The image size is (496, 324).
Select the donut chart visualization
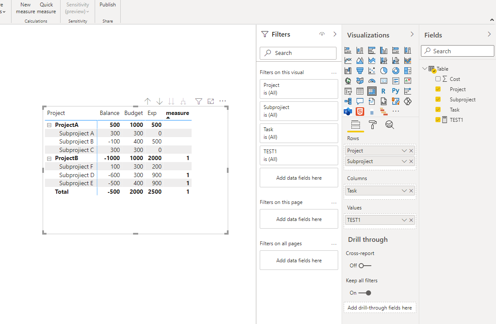click(396, 71)
